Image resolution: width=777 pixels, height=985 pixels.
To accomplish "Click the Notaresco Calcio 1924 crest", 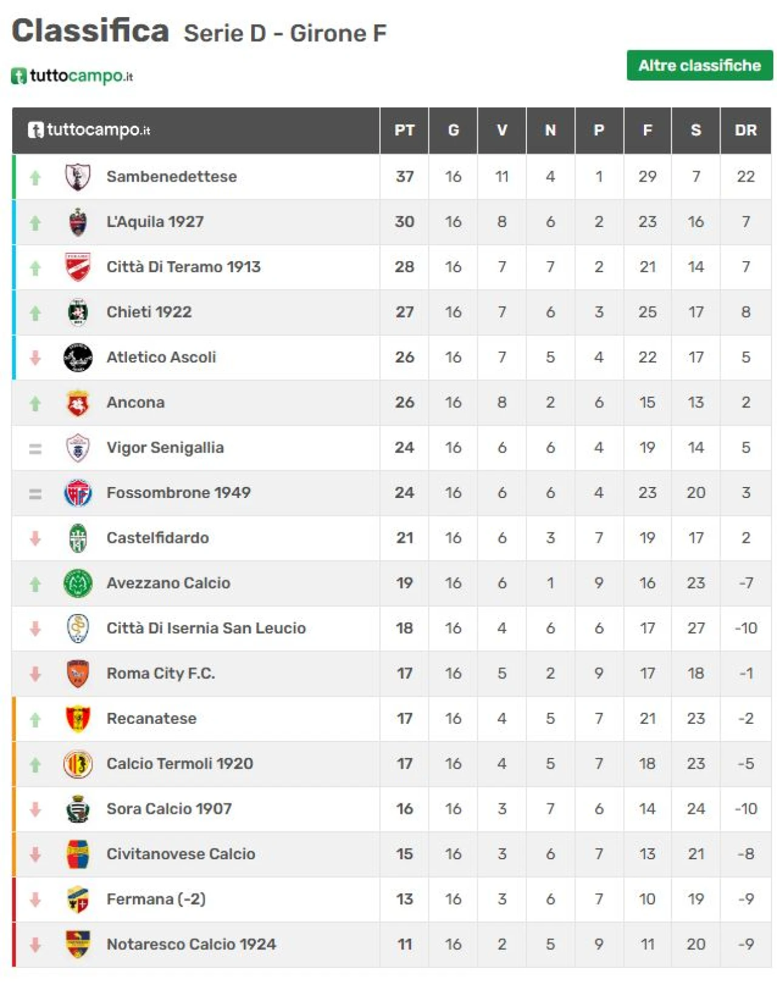I will (x=78, y=944).
